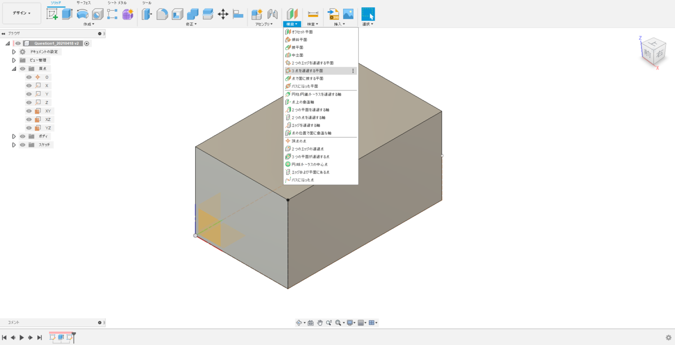Open the 修正 dropdown menu

tap(192, 24)
